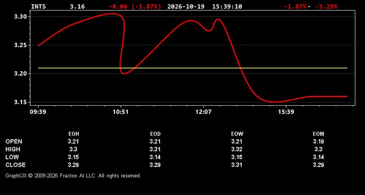Click the -3.29% value at top right
This screenshot has height=195, width=365.
pyautogui.click(x=326, y=6)
